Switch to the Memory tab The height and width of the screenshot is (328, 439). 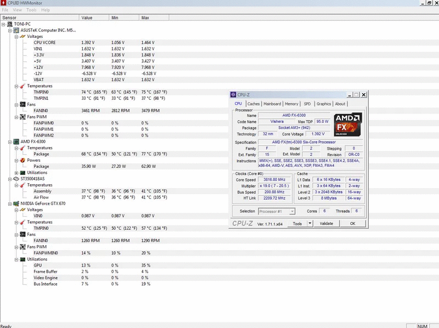[x=291, y=104]
